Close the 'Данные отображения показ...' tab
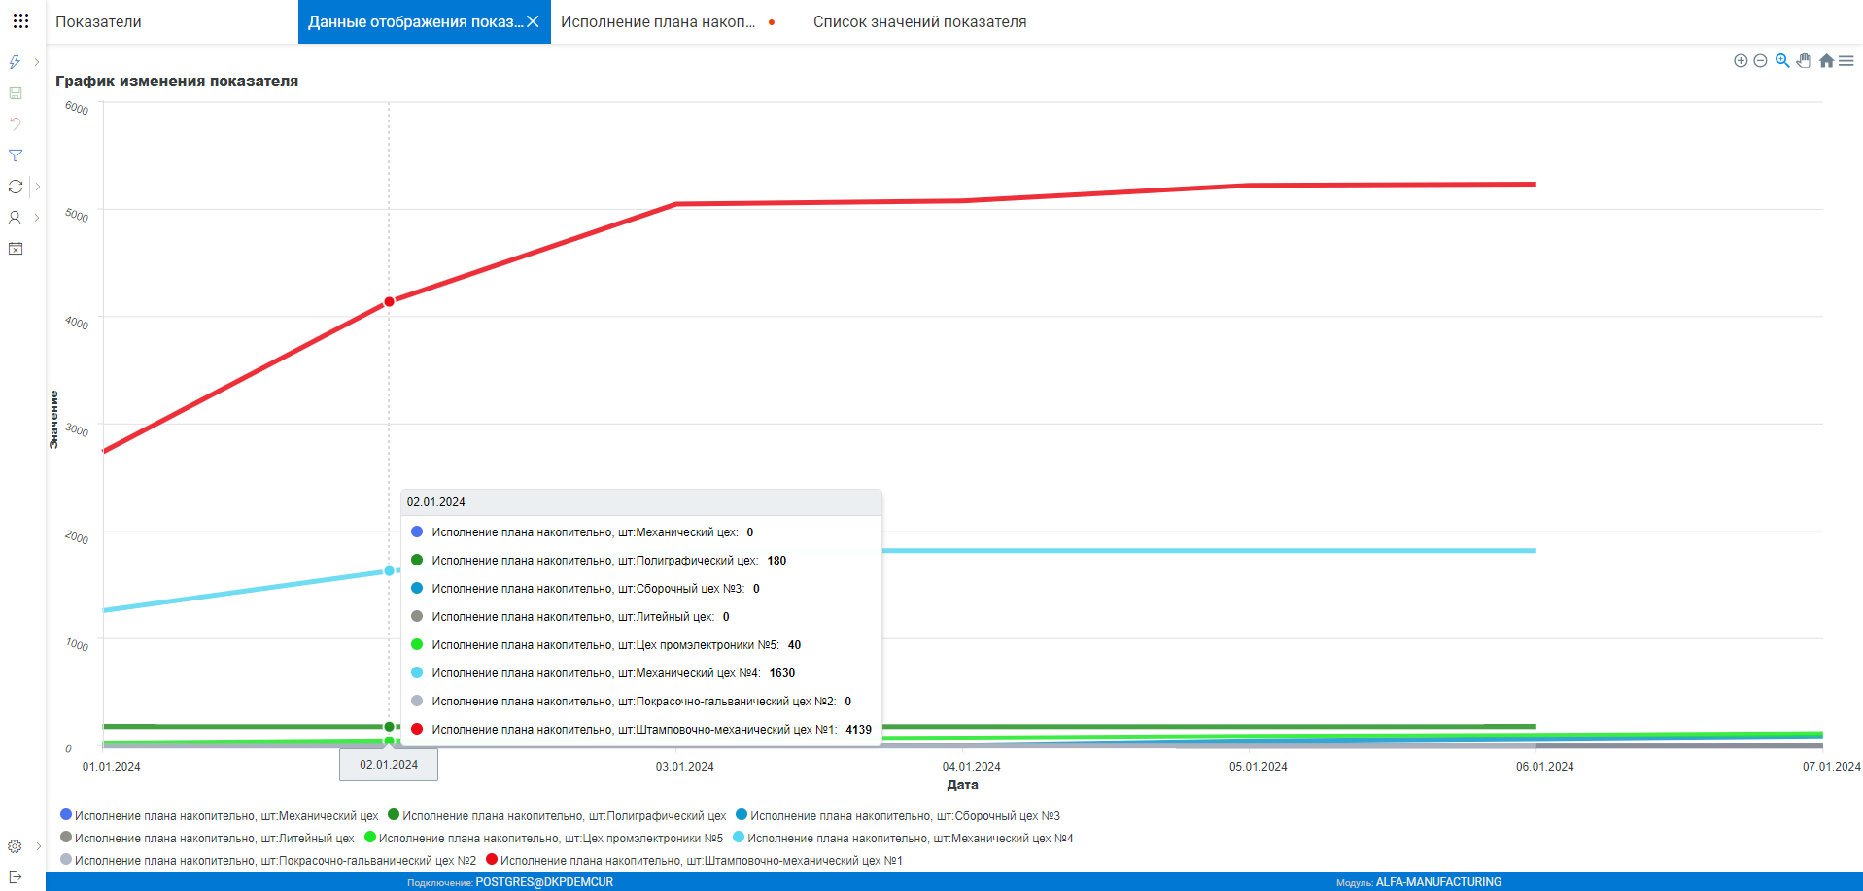The width and height of the screenshot is (1863, 891). 533,21
